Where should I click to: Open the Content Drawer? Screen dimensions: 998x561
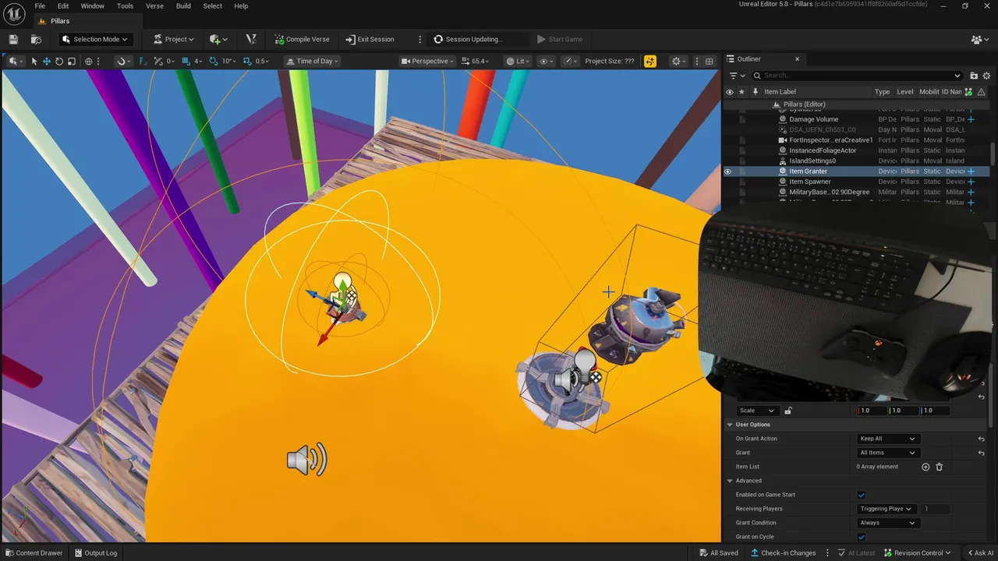point(34,553)
